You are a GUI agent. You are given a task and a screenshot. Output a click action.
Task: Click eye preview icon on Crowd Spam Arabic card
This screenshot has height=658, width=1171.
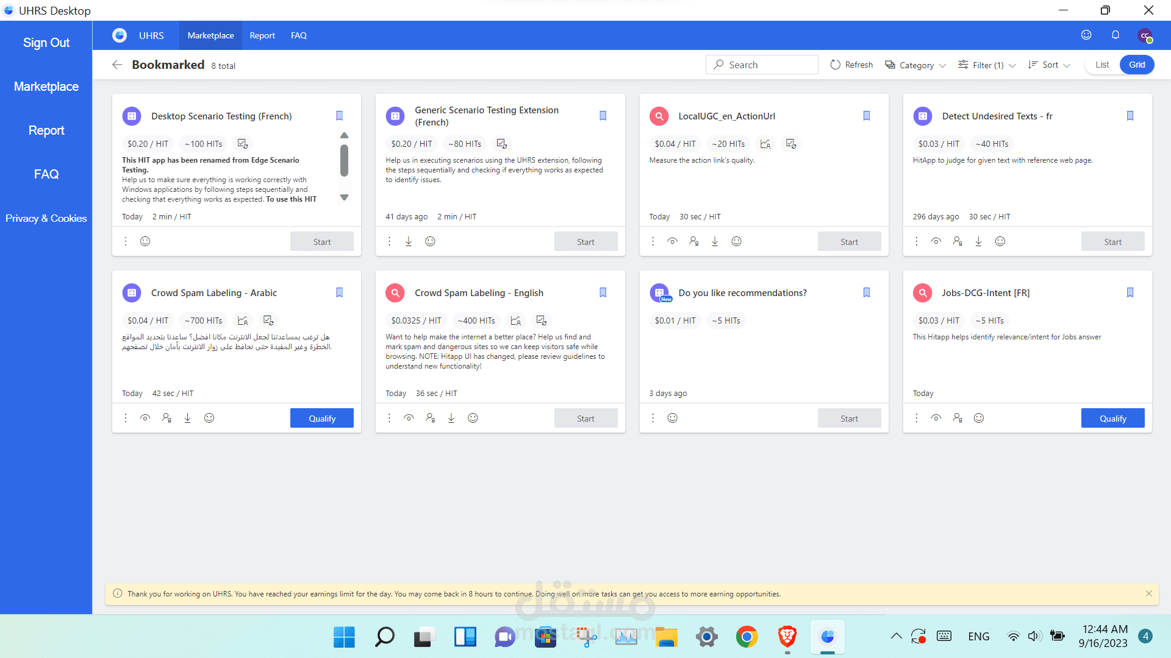(x=145, y=418)
